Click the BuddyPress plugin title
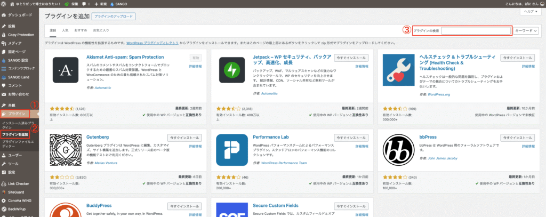 [99, 205]
